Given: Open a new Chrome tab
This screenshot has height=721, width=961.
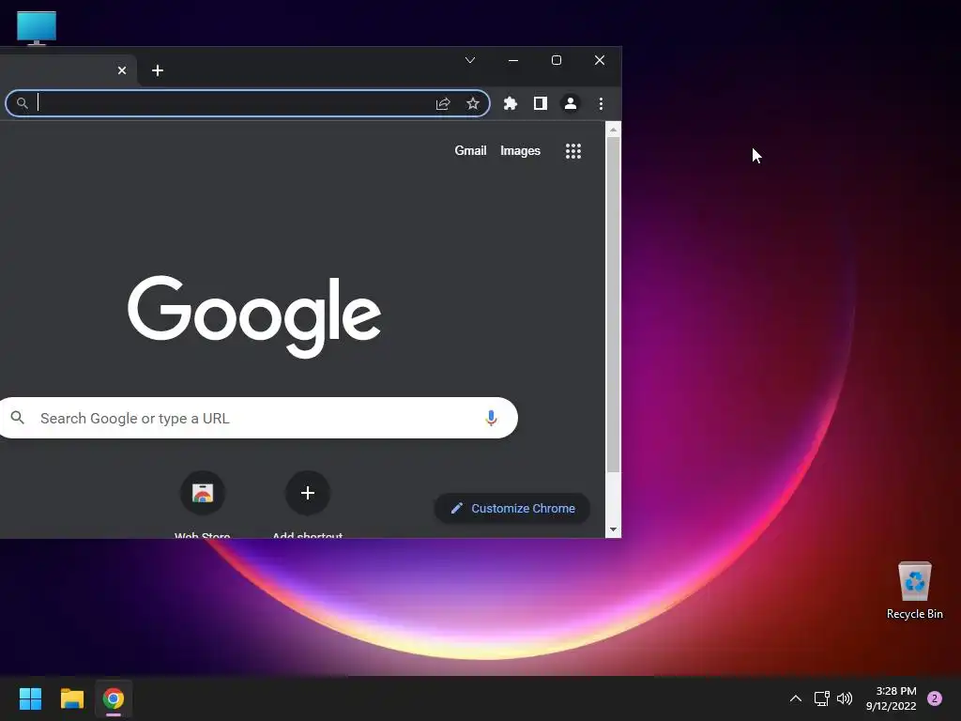Looking at the screenshot, I should click(x=158, y=70).
